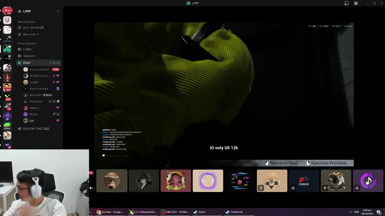The width and height of the screenshot is (385, 216).
Task: Join the Valorant voice channel
Action: coord(39,56)
